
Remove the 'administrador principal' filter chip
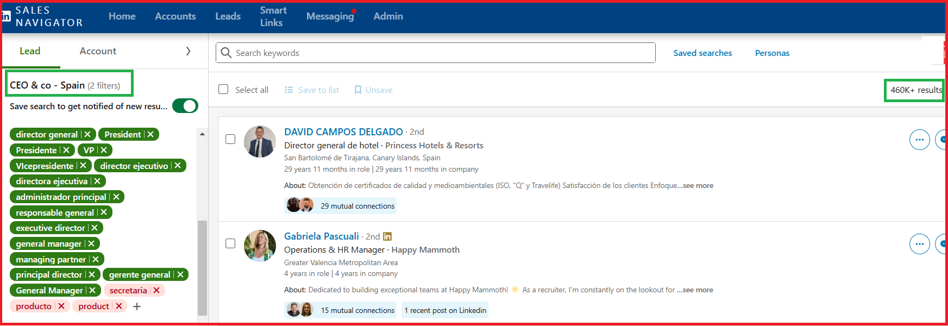coord(116,197)
